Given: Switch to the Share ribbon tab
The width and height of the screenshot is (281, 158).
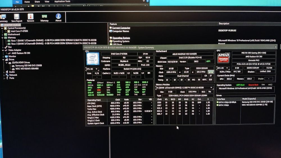Looking at the screenshot, I should coord(37,2).
